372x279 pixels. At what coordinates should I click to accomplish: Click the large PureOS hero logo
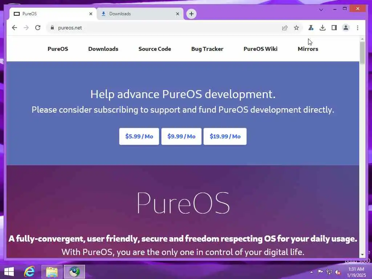tap(183, 203)
